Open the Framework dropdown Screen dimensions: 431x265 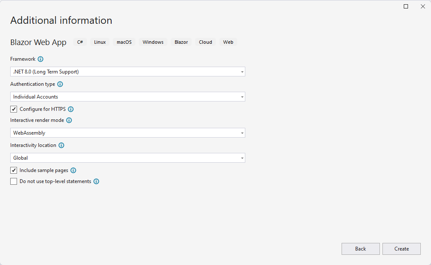tap(127, 71)
